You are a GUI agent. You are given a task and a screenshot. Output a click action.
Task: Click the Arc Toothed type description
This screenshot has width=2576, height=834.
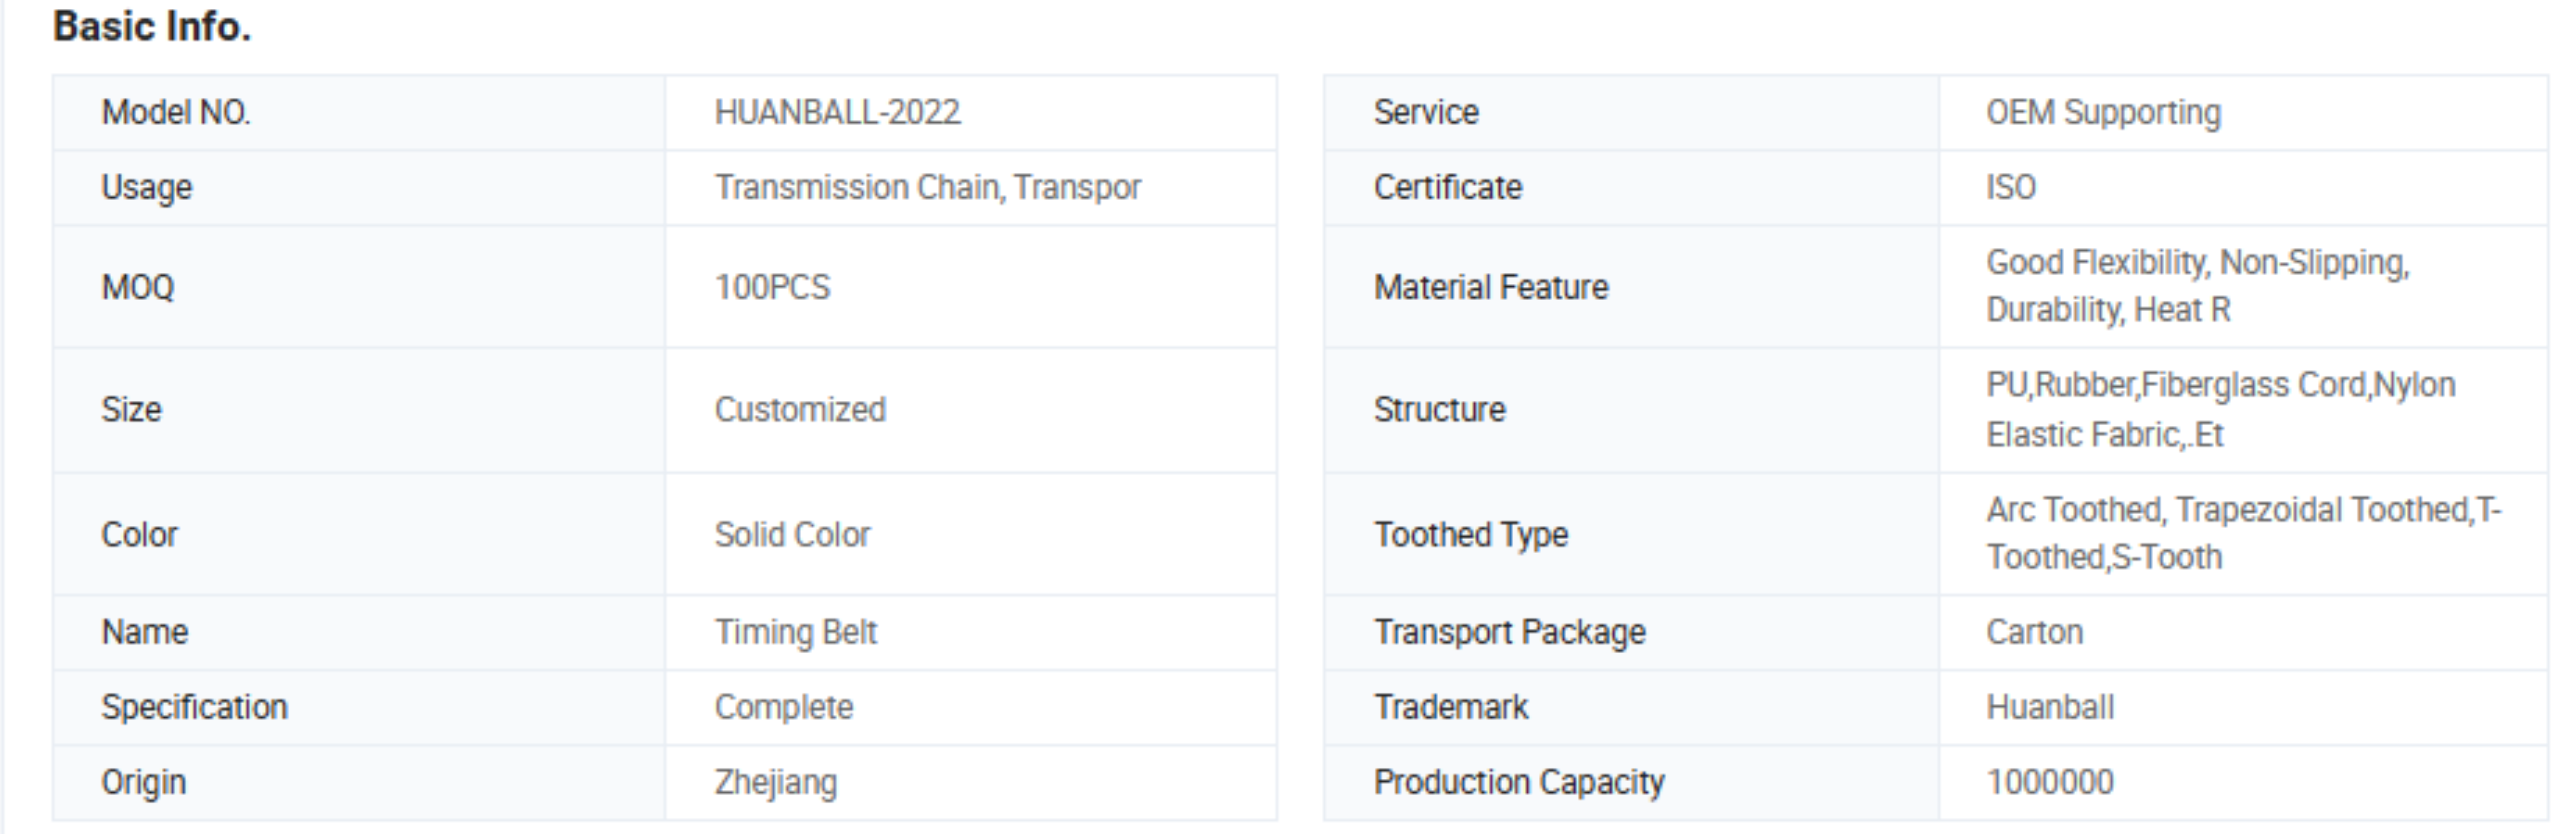click(2243, 533)
